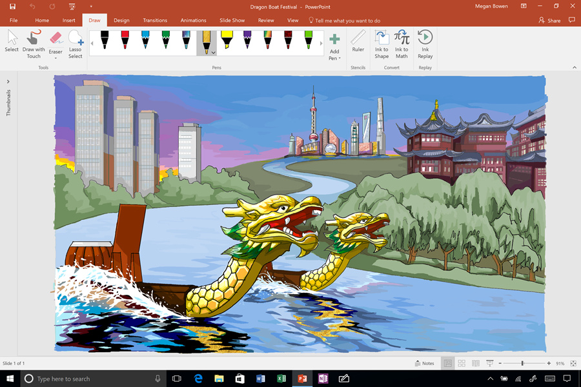
Task: Toggle Draw with Touch mode
Action: point(33,45)
